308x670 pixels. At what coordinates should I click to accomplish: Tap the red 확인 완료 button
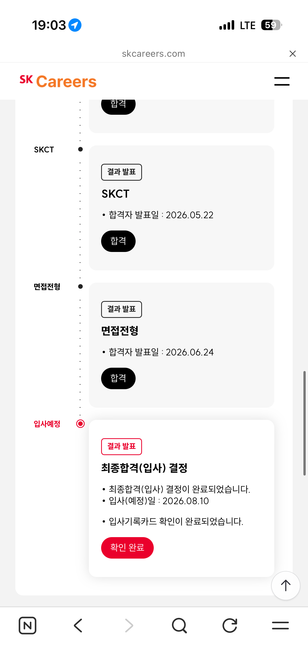tap(127, 548)
